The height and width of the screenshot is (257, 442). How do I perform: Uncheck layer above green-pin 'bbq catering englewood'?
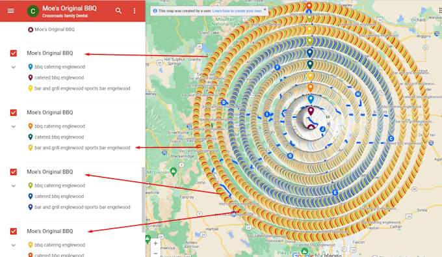(13, 172)
